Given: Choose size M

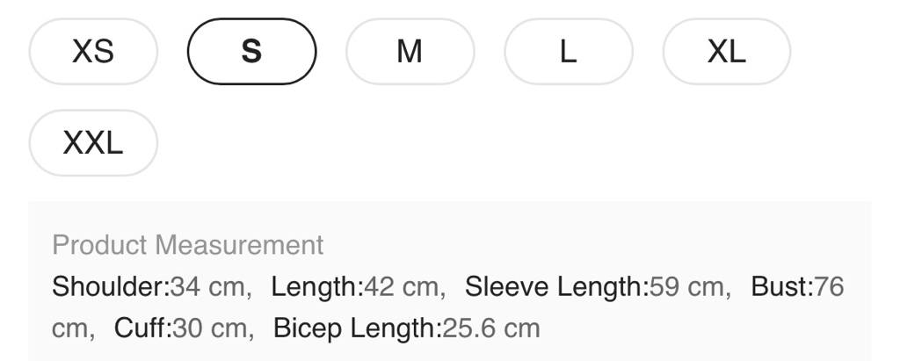Looking at the screenshot, I should click(410, 52).
